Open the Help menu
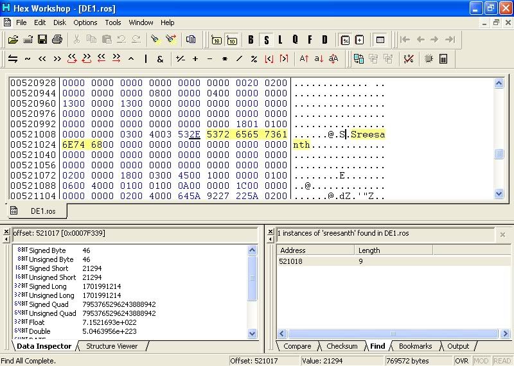The width and height of the screenshot is (514, 366). pos(168,22)
